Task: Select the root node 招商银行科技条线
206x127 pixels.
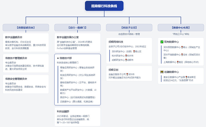Action: (104, 6)
